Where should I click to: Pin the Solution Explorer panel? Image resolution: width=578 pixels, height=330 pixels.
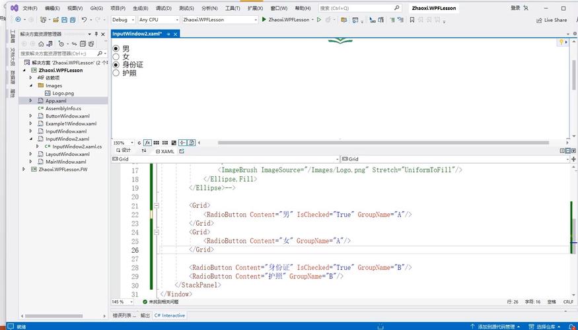pyautogui.click(x=96, y=34)
